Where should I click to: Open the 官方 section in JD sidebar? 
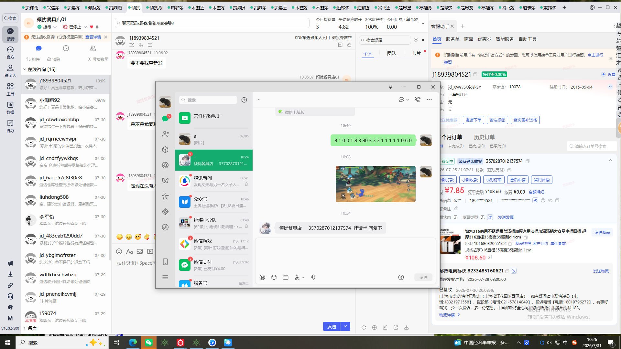[x=10, y=52]
